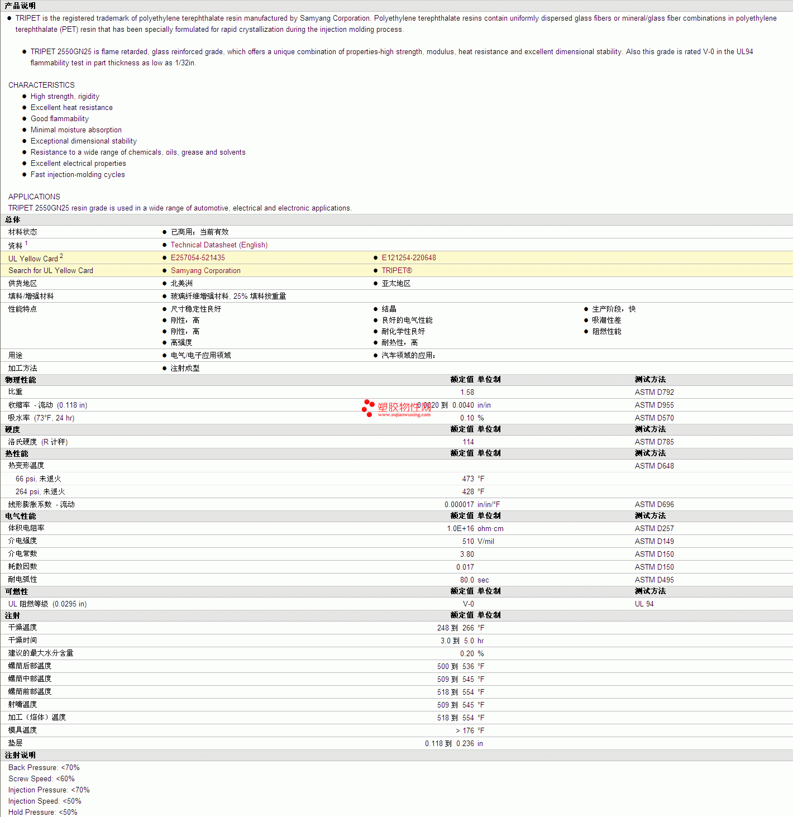Select 'Fast injection-molding cycles' bullet
Screen dimensions: 793x817
[x=78, y=175]
